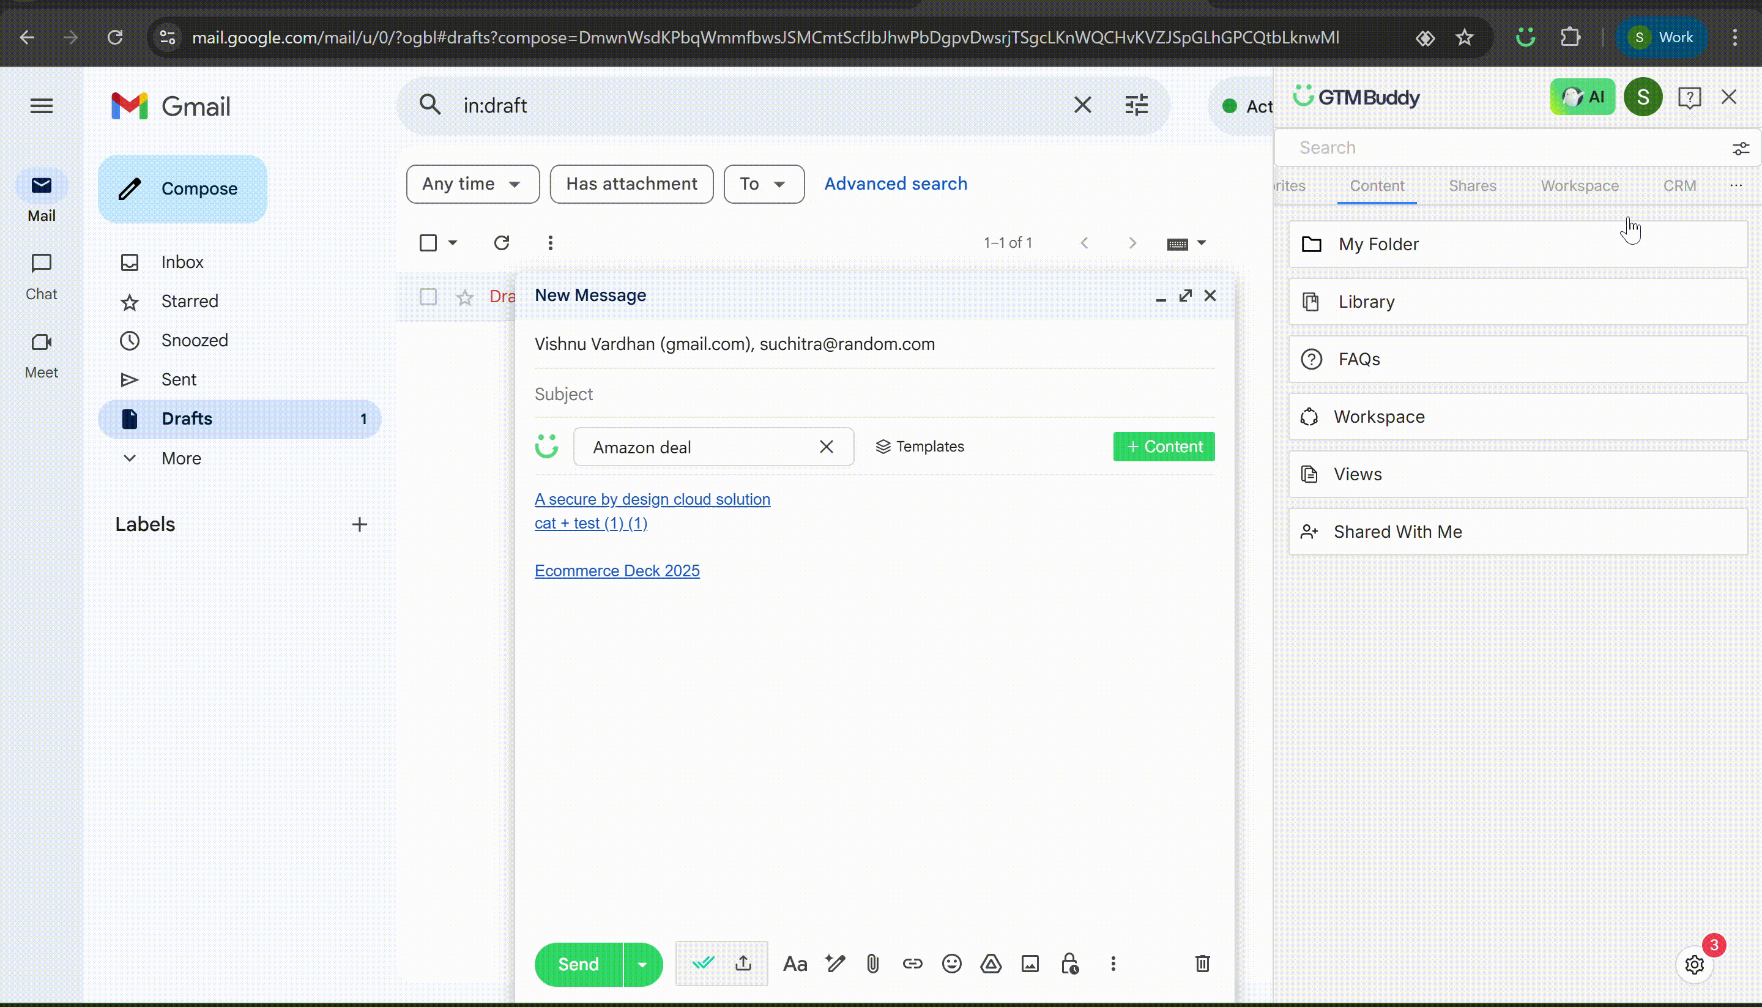Switch to the CRM tab
The width and height of the screenshot is (1762, 1007).
1679,185
